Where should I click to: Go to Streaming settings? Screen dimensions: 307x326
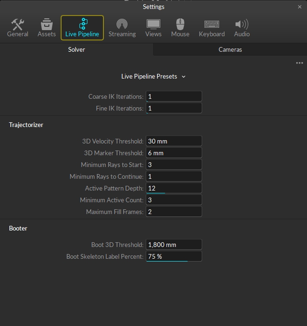(122, 28)
